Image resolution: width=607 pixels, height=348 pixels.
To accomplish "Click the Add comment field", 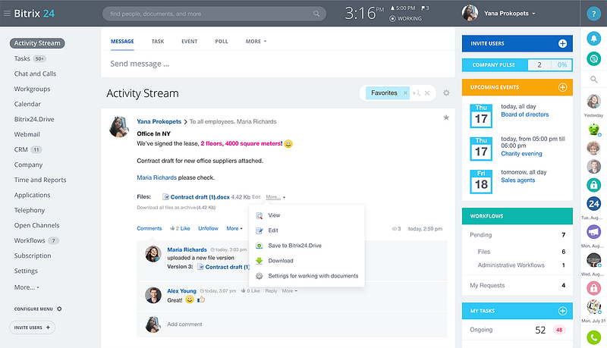I will click(292, 324).
